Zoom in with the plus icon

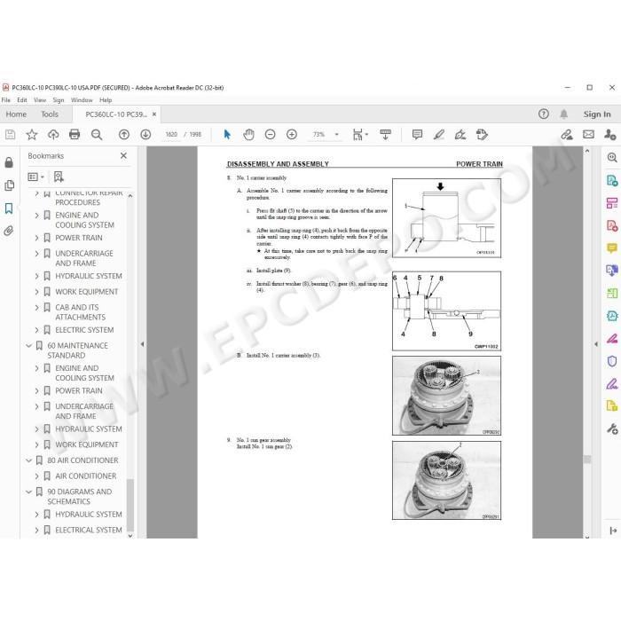point(292,135)
